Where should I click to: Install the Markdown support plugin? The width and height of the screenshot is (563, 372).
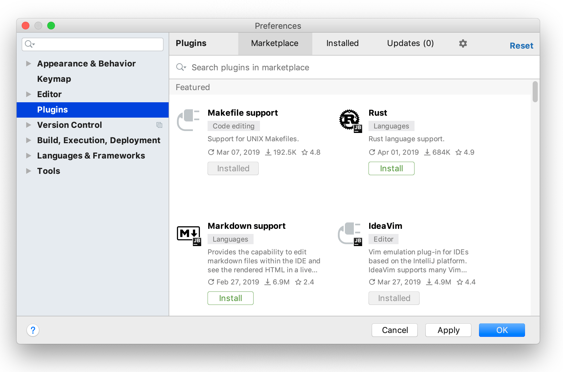(230, 298)
